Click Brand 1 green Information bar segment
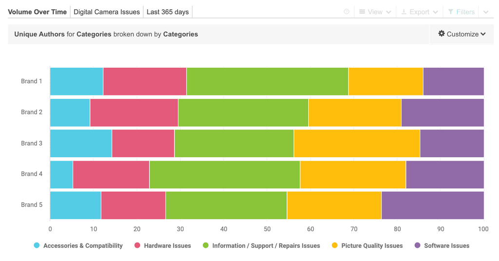 pos(267,81)
